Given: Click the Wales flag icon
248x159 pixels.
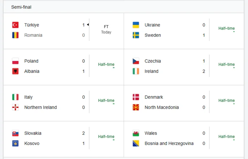Looking at the screenshot, I should [136, 133].
